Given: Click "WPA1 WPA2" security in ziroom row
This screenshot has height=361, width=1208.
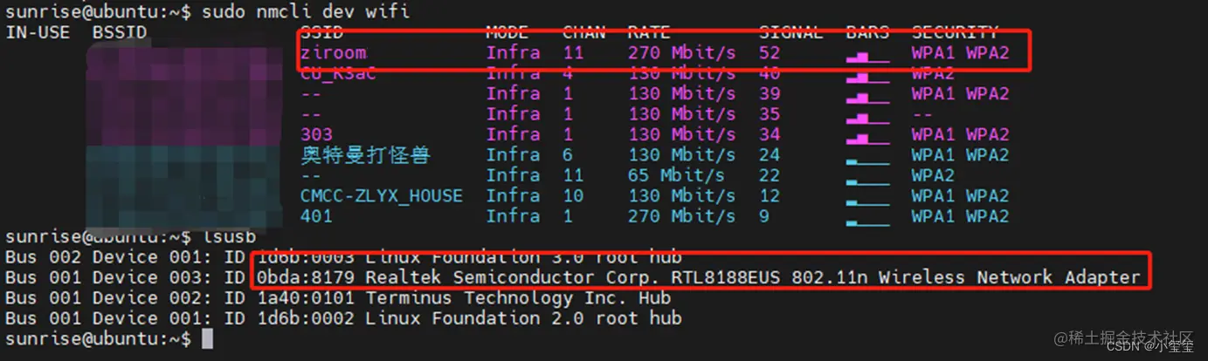Looking at the screenshot, I should (960, 52).
